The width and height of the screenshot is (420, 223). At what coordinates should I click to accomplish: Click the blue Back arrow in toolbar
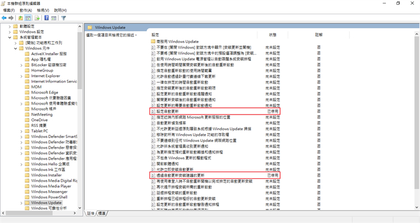(4, 18)
